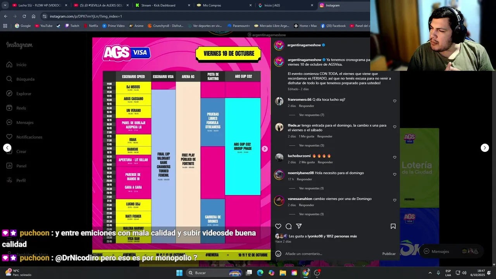Open Panel in the Instagram sidebar
Image resolution: width=496 pixels, height=279 pixels.
pos(16,166)
